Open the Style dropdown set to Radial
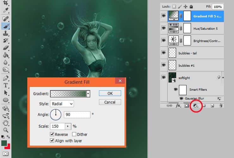This screenshot has width=234, height=158. pos(62,104)
